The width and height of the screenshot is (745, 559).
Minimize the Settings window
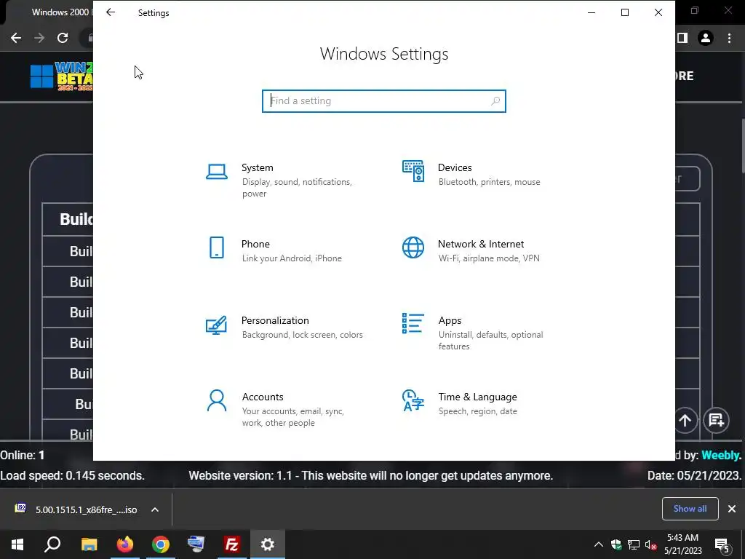(591, 12)
